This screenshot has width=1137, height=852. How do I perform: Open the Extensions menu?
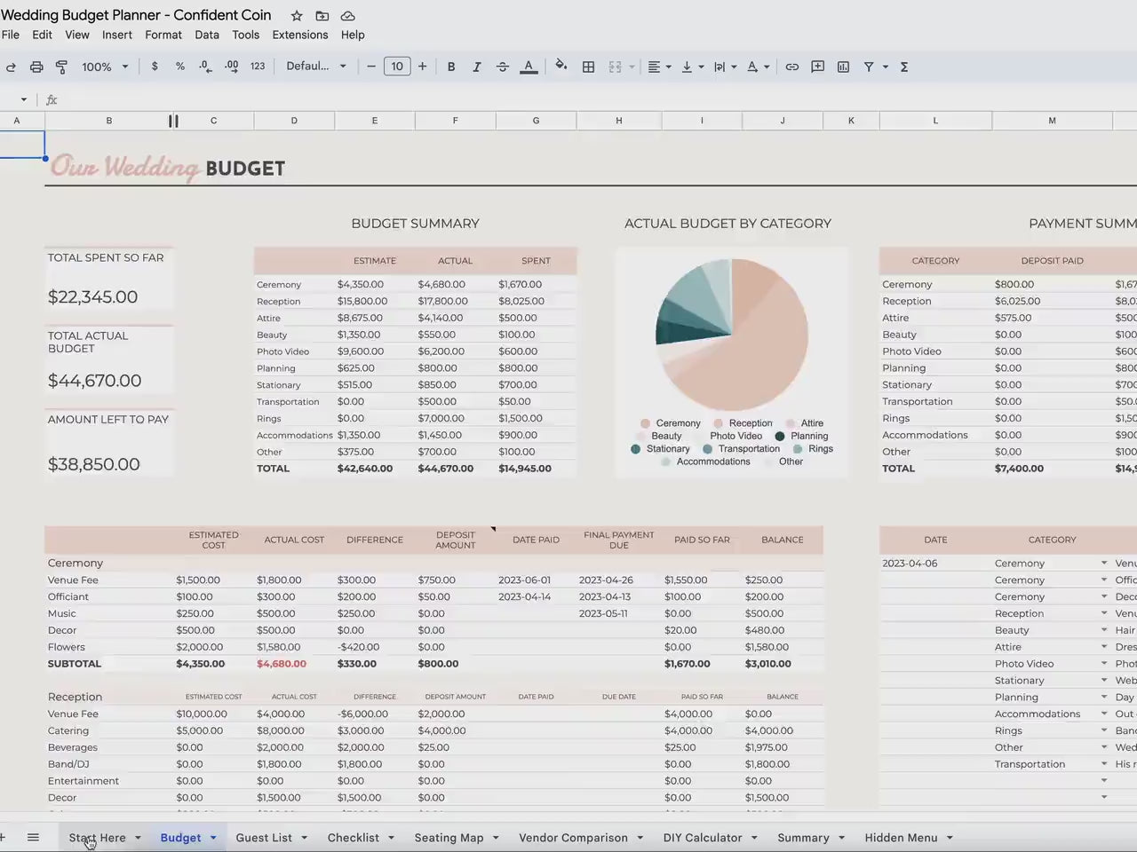(299, 35)
